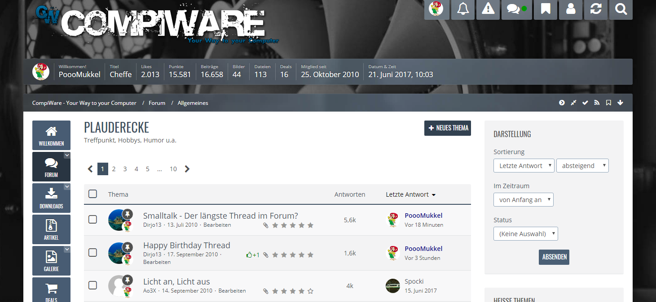This screenshot has height=302, width=656.
Task: Click the Neues Thema button
Action: [447, 128]
